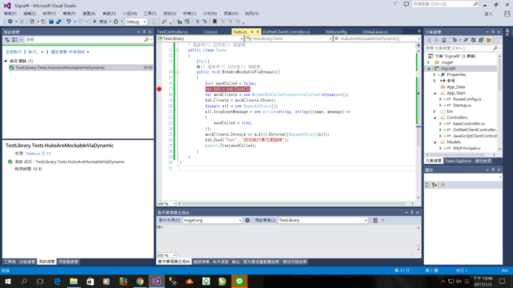
Task: Collapse the Controllers folder node
Action: 435,117
